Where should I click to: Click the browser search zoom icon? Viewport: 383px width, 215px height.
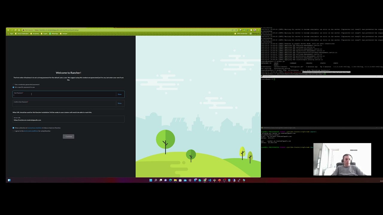(241, 30)
